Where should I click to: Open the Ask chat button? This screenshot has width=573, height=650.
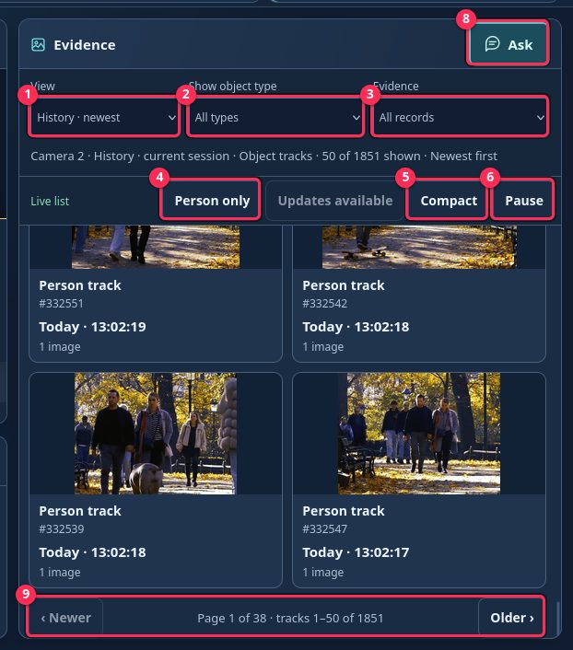pyautogui.click(x=508, y=43)
